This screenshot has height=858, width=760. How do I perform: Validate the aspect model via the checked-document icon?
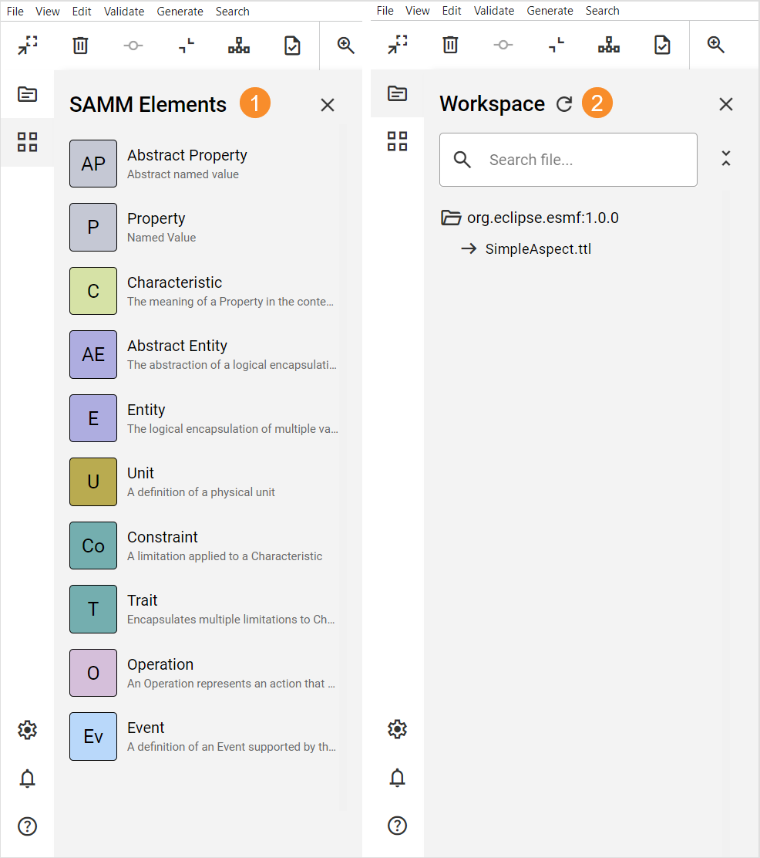(292, 45)
